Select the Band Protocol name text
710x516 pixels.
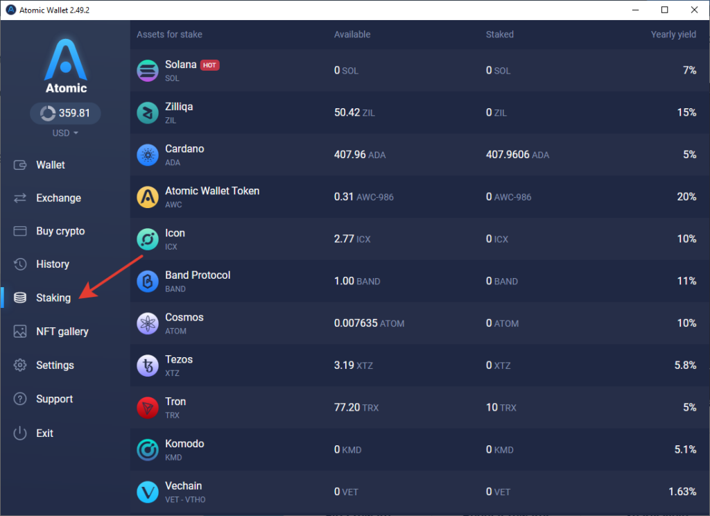tap(198, 275)
